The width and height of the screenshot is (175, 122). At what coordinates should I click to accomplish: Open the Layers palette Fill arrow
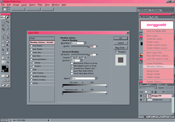tap(172, 92)
